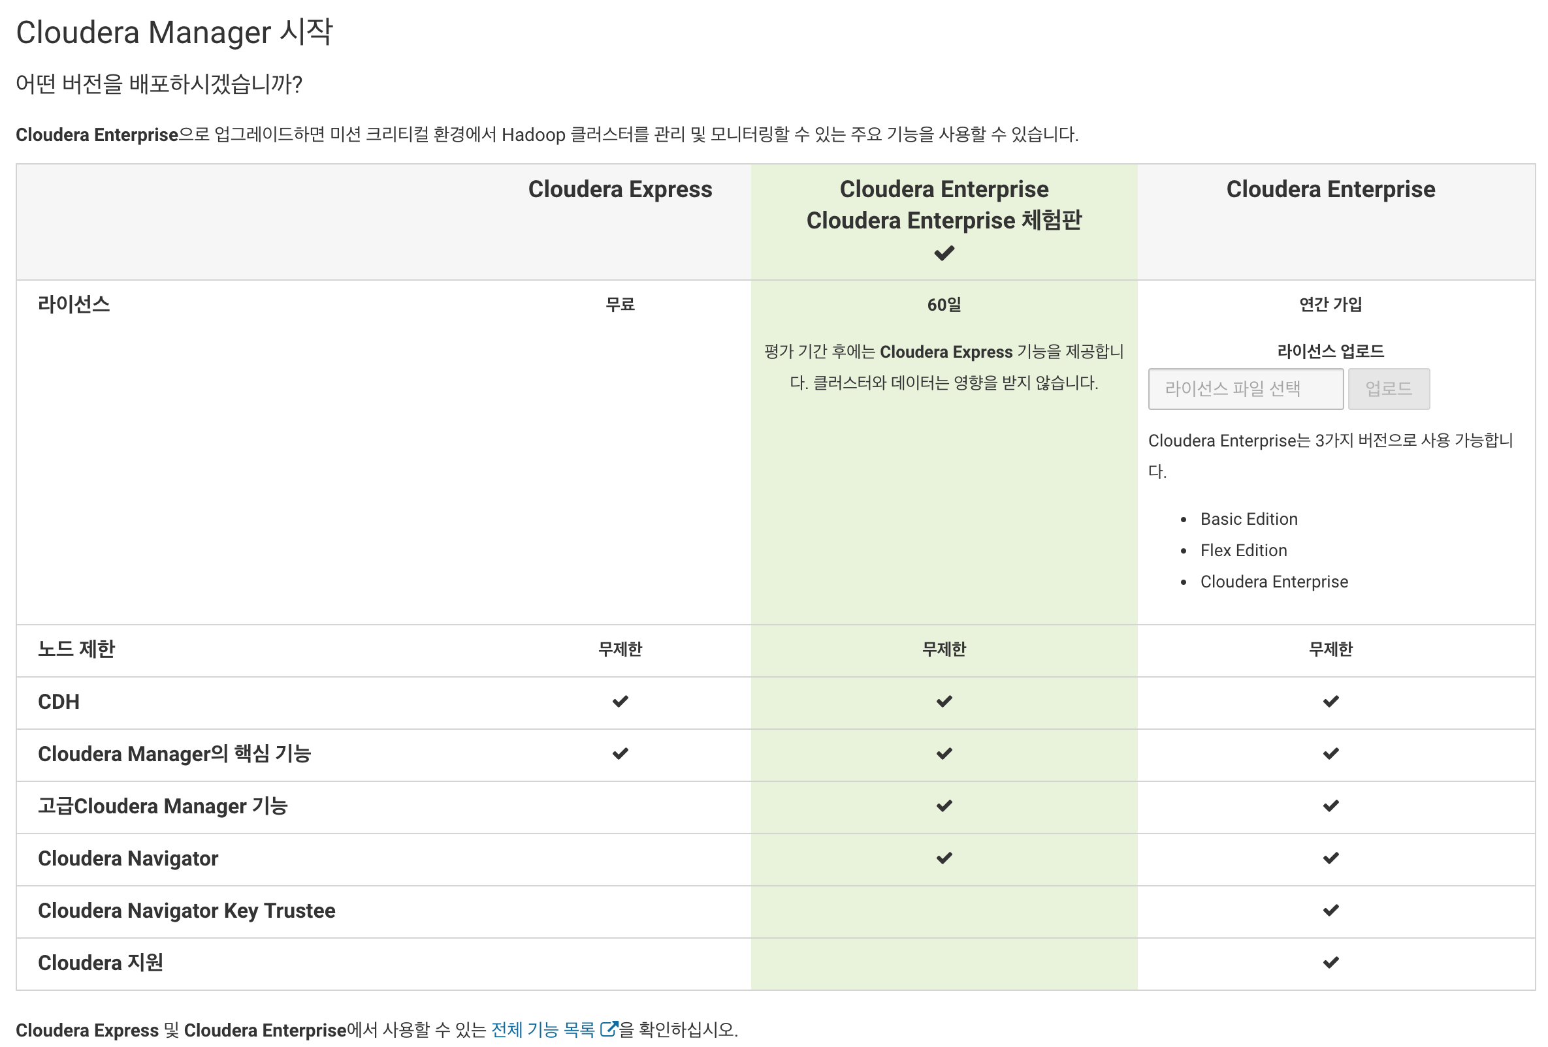The height and width of the screenshot is (1047, 1548).
Task: Click the Basic Edition list item
Action: (1249, 519)
